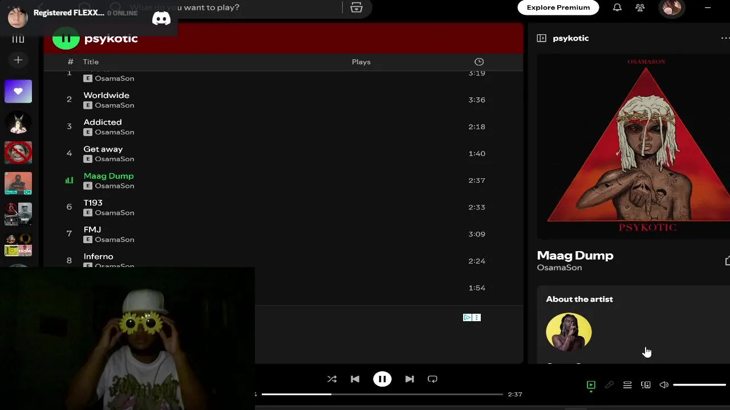Screen dimensions: 730x410
Task: Create a playlist with the plus icon
Action: tap(18, 60)
